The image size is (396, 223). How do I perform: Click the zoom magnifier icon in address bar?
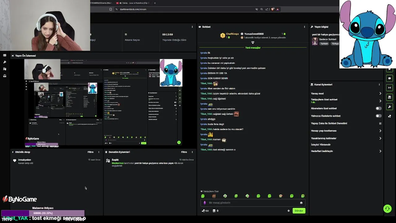click(261, 9)
